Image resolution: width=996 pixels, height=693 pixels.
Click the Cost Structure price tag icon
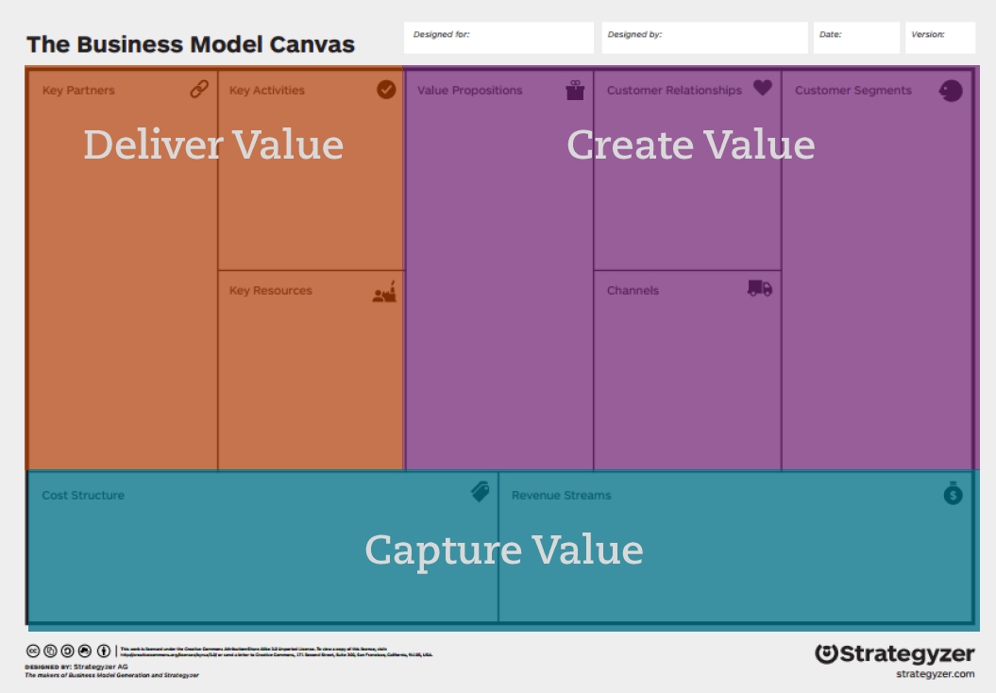coord(481,492)
